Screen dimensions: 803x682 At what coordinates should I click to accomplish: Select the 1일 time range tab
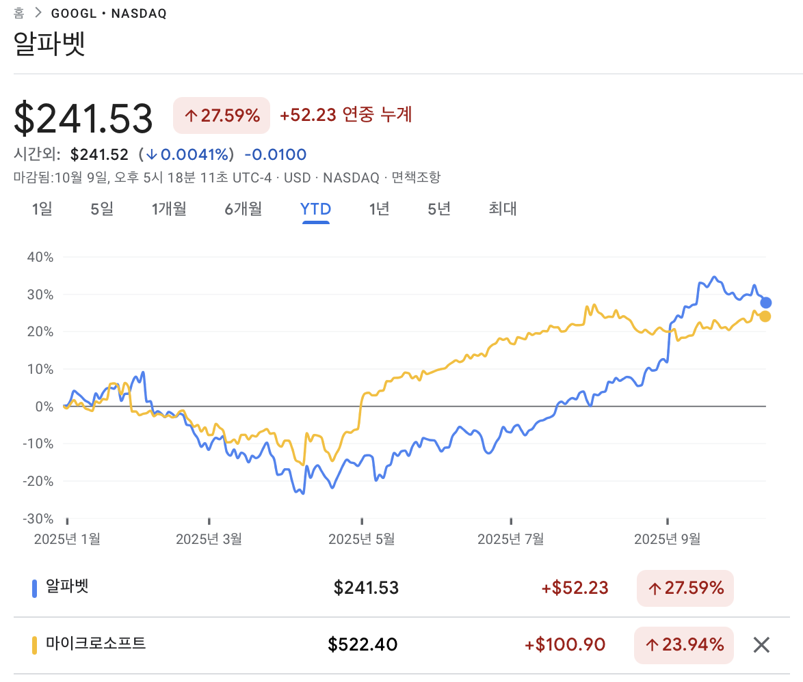tap(42, 209)
